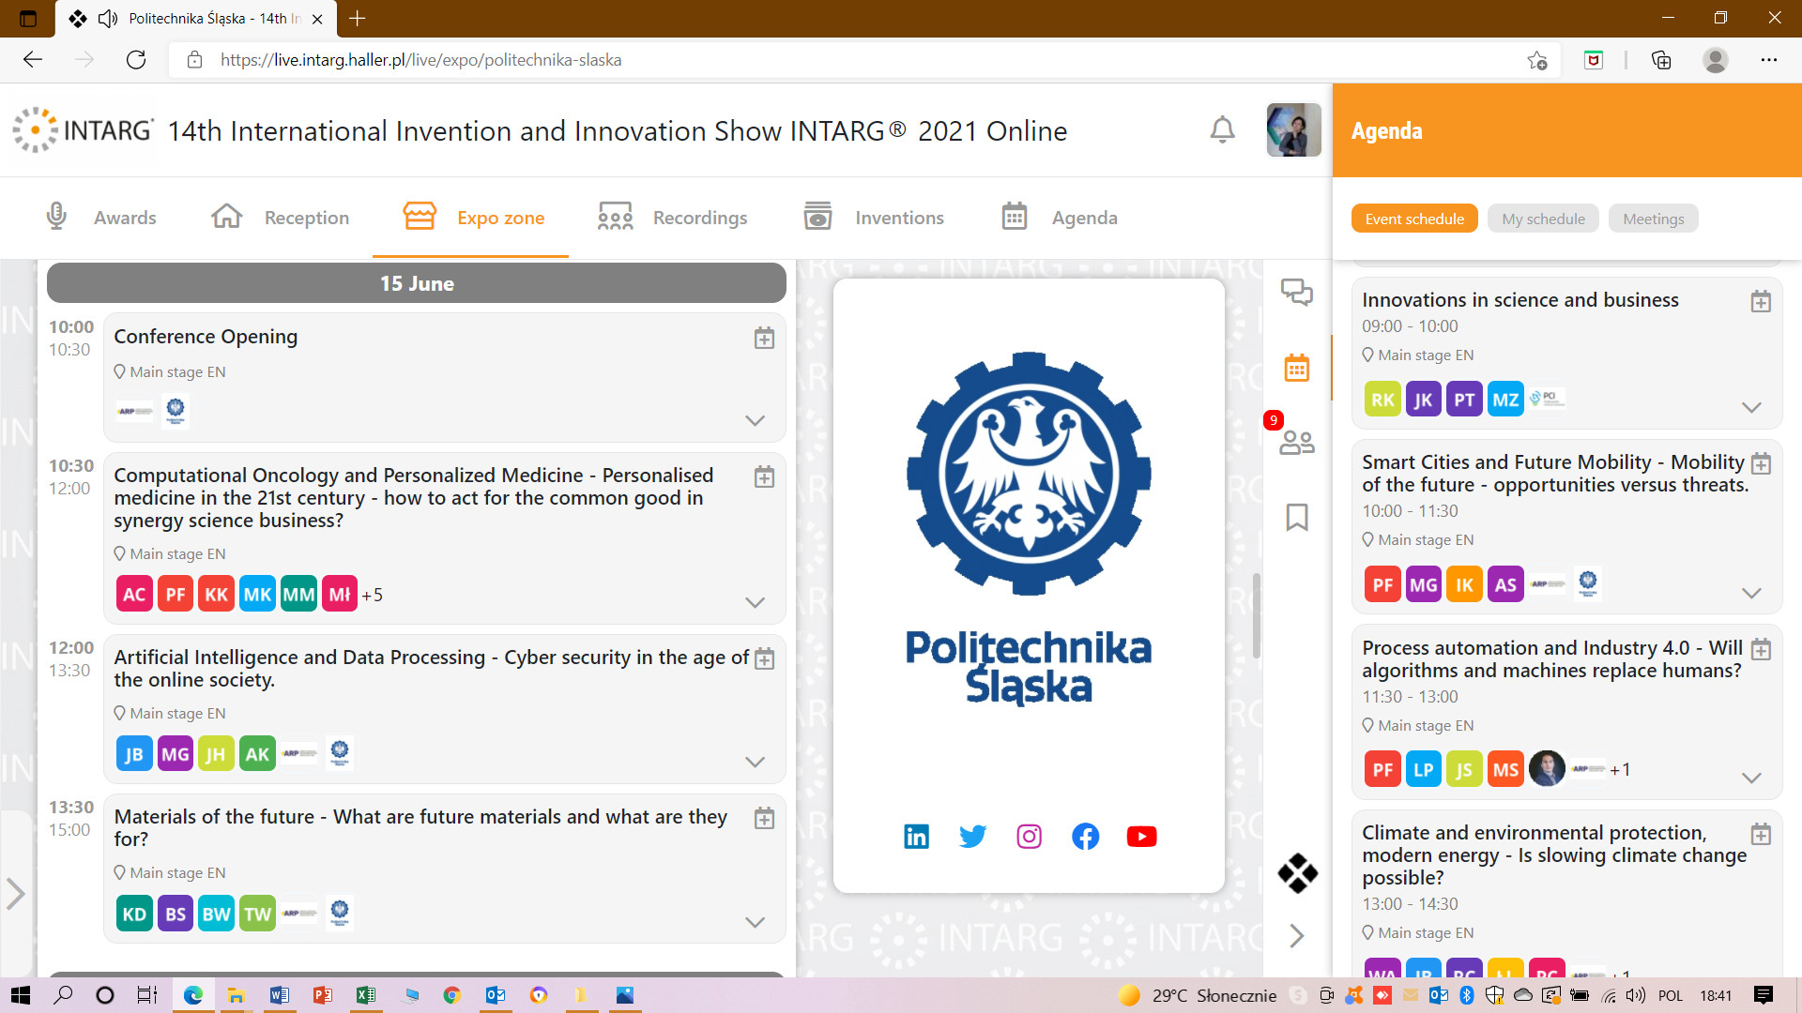Open the Inventions tab

[x=873, y=218]
